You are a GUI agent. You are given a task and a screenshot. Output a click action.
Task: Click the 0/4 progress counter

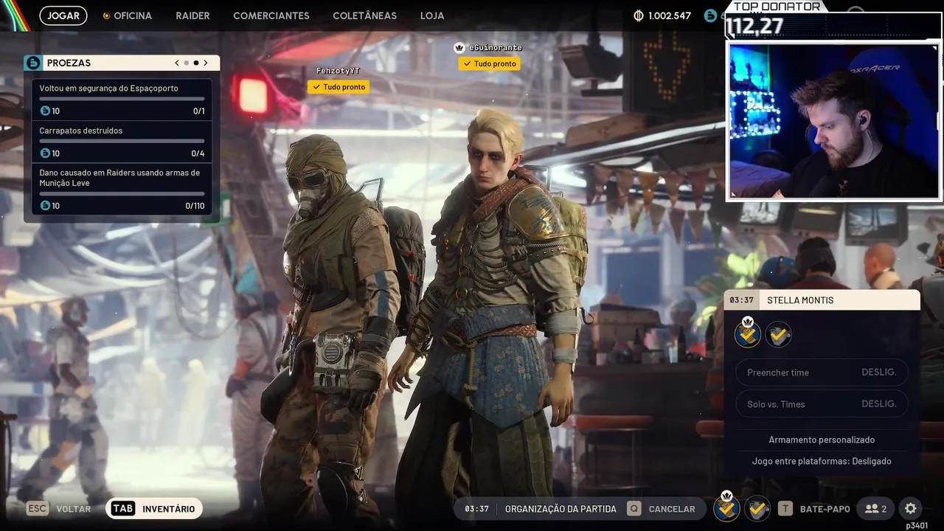tap(198, 153)
